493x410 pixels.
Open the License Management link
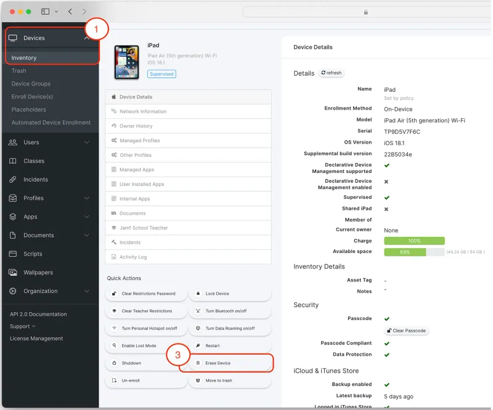click(x=36, y=339)
